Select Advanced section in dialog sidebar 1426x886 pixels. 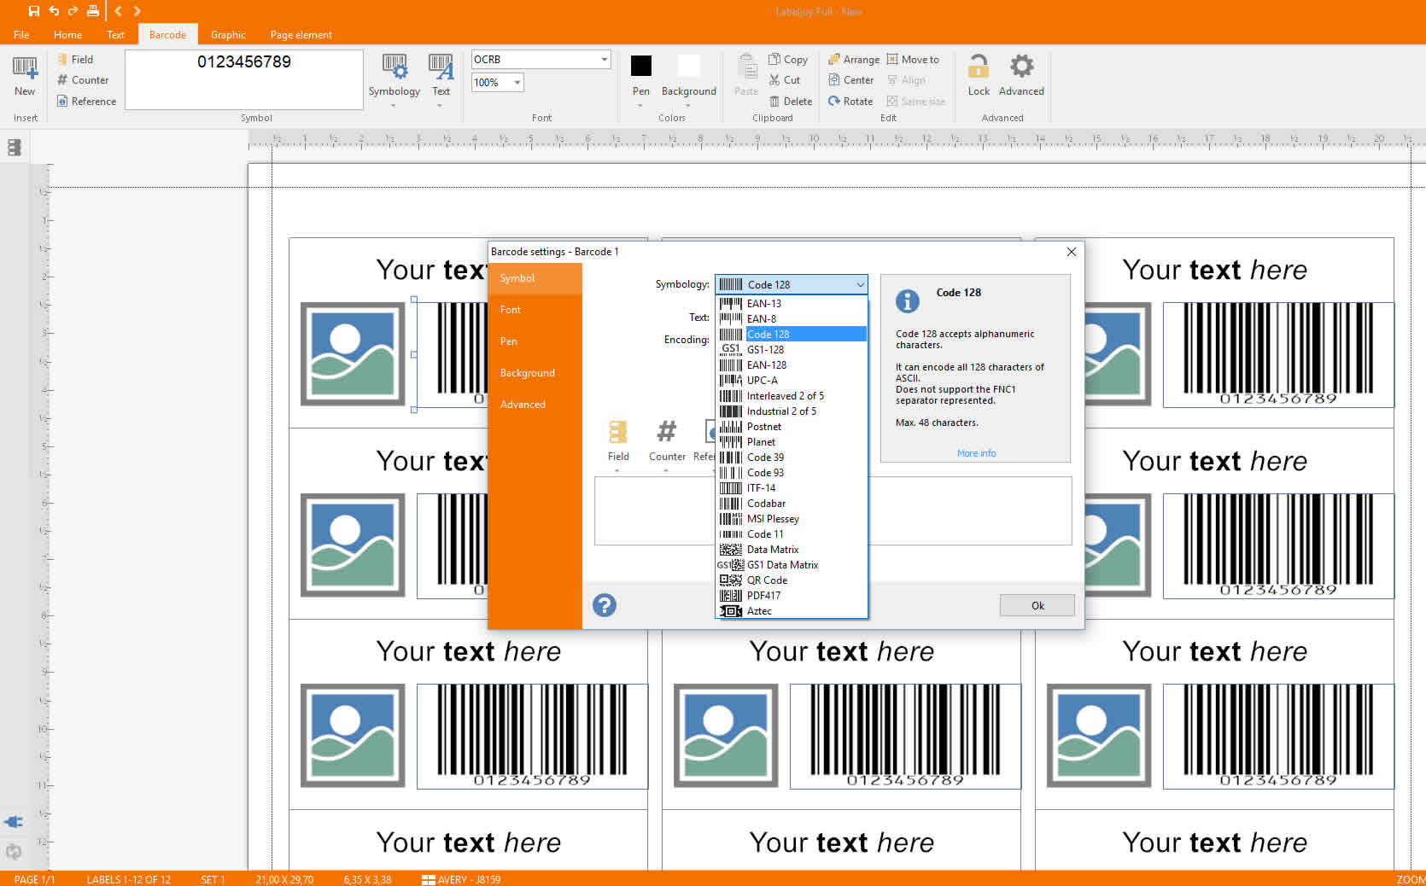point(535,405)
